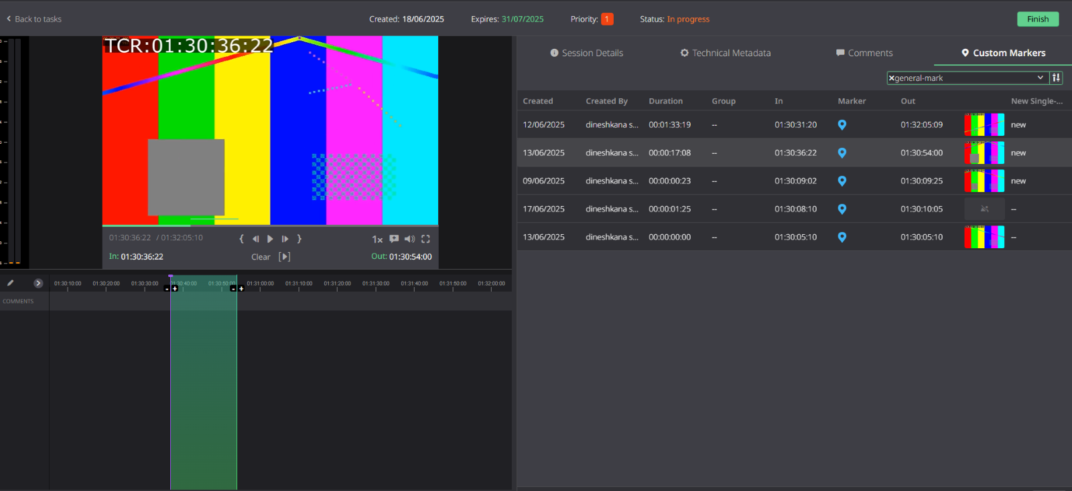Set the out point with closing brace icon
The height and width of the screenshot is (491, 1072).
click(x=299, y=239)
